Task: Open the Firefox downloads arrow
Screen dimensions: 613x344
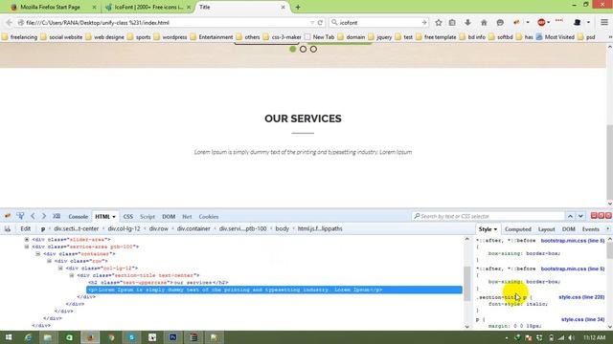Action: 467,23
